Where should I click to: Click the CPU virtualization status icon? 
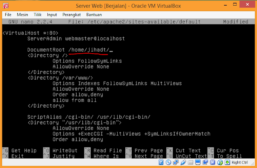212,162
